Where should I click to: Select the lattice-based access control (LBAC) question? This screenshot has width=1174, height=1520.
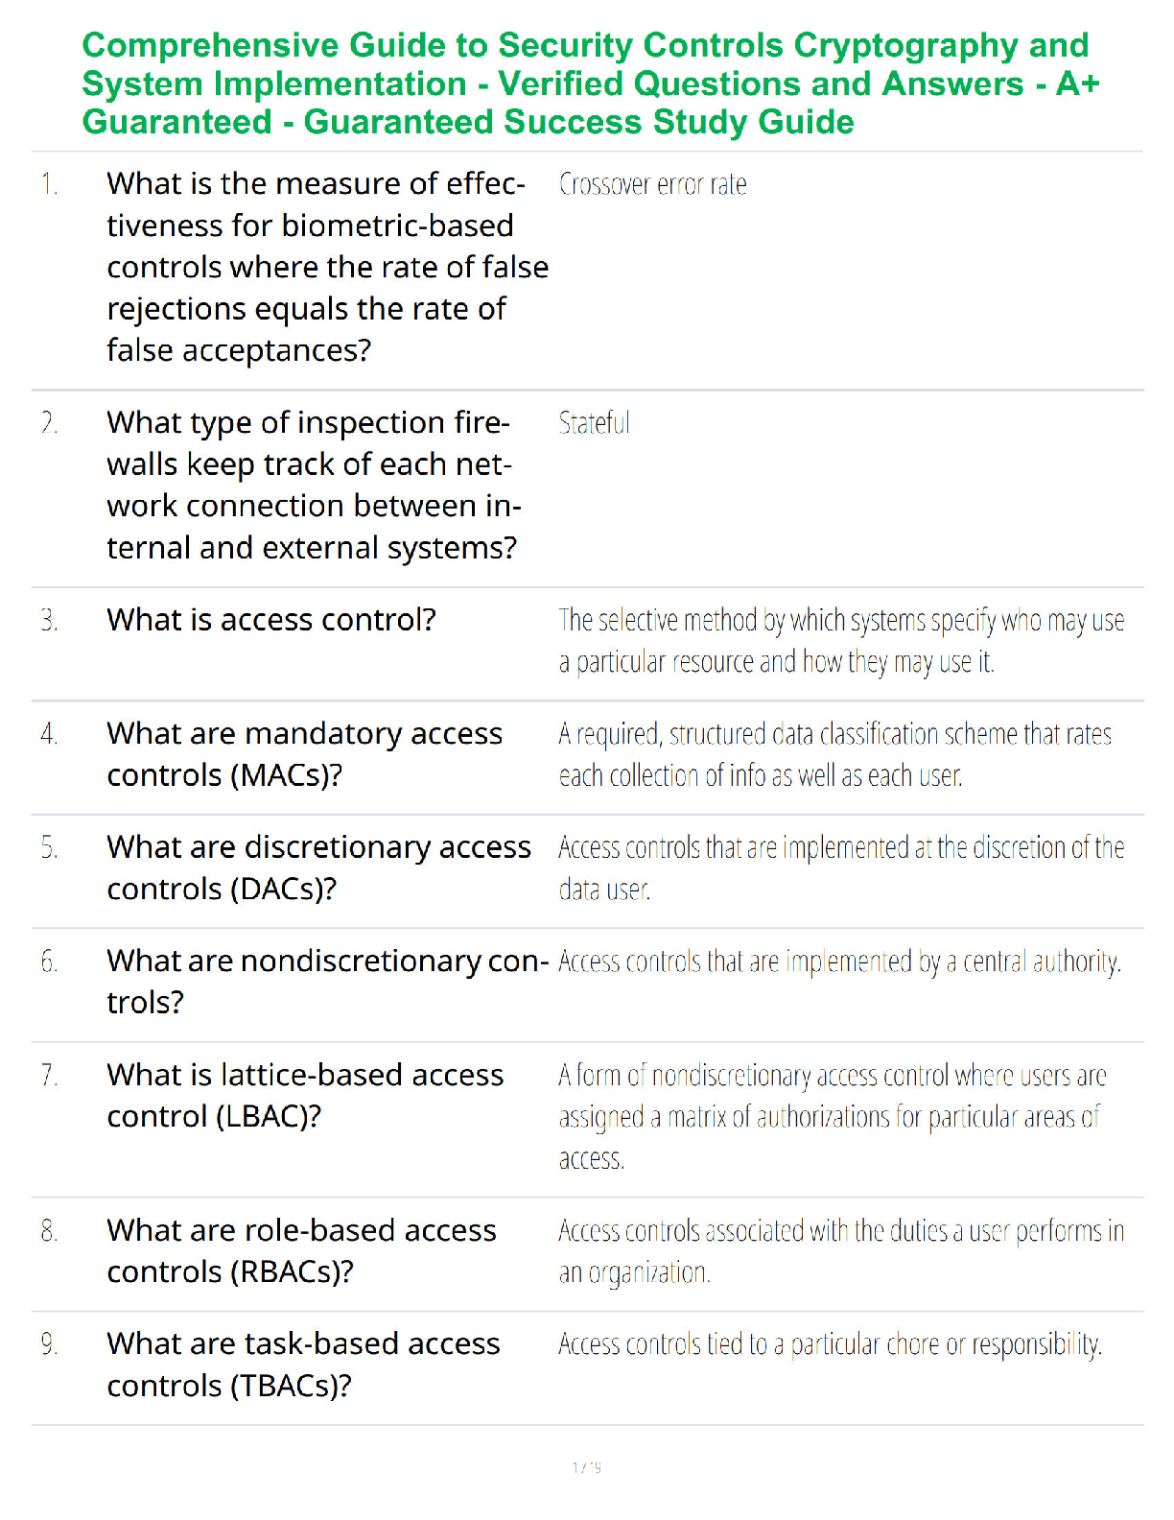[x=305, y=1095]
